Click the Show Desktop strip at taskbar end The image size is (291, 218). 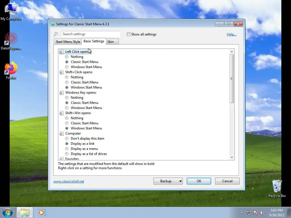[x=289, y=212]
